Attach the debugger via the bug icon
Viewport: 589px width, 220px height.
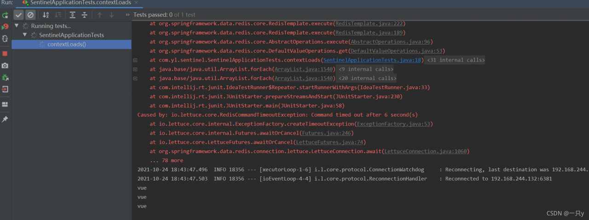[5, 78]
